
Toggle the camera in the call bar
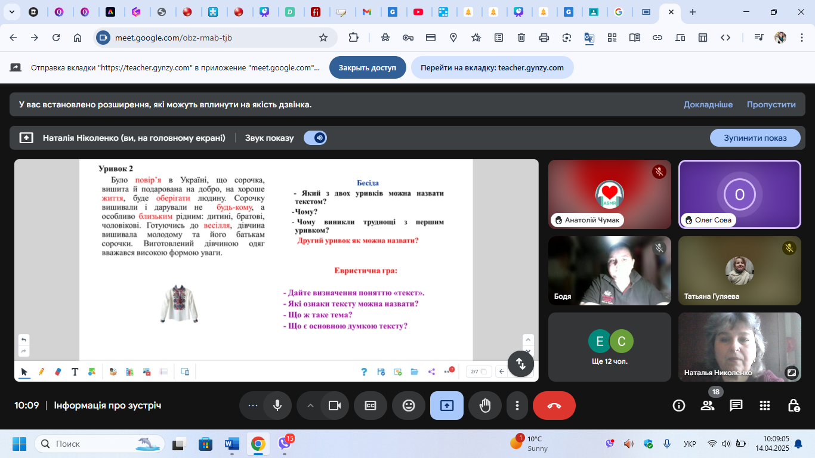tap(335, 406)
